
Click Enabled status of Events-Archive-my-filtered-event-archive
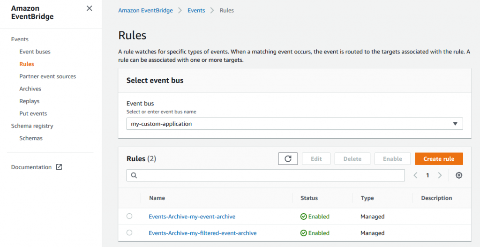tap(315, 233)
